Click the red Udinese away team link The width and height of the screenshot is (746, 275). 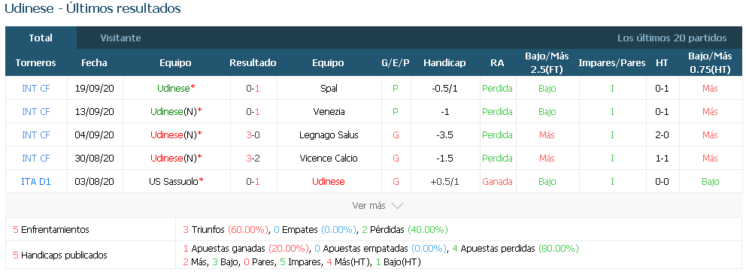tap(329, 181)
